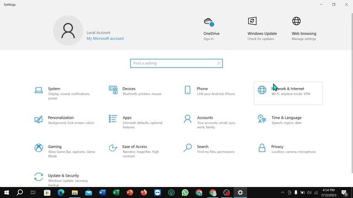Open TeamViewer from the taskbar
The image size is (353, 198).
tap(157, 193)
